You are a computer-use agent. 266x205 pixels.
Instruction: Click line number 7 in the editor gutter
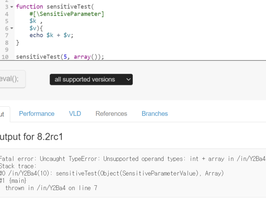7,35
